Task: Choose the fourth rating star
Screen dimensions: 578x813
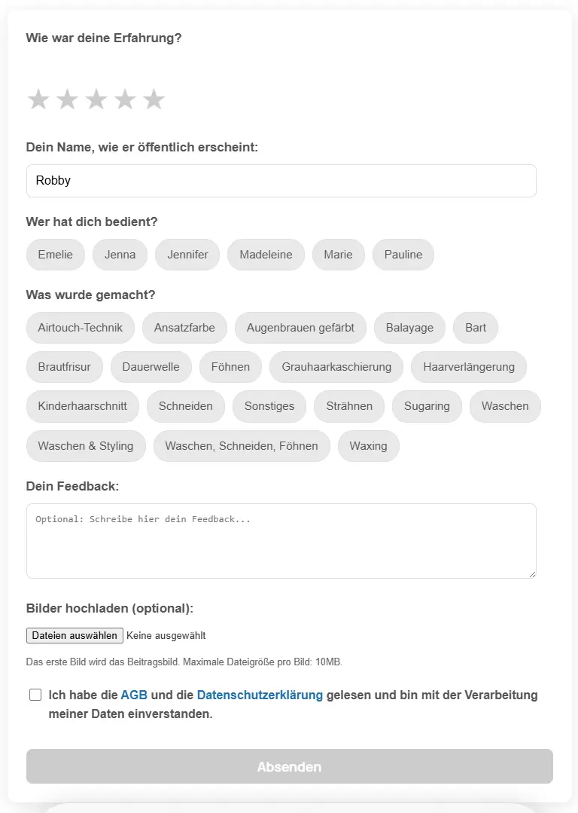Action: coord(125,99)
